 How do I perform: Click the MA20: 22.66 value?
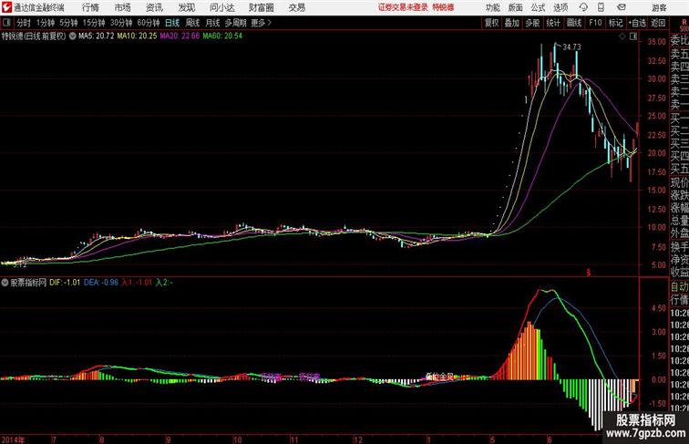(x=180, y=36)
